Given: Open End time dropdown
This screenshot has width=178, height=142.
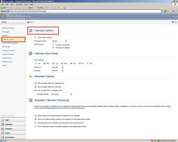Looking at the screenshot, I should (x=57, y=71).
